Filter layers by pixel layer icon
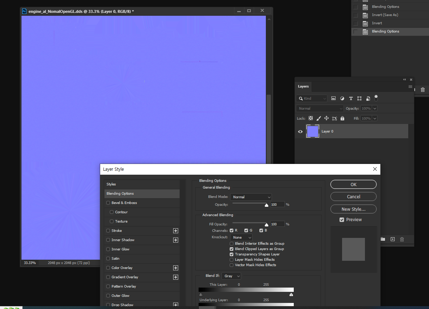 [x=333, y=98]
